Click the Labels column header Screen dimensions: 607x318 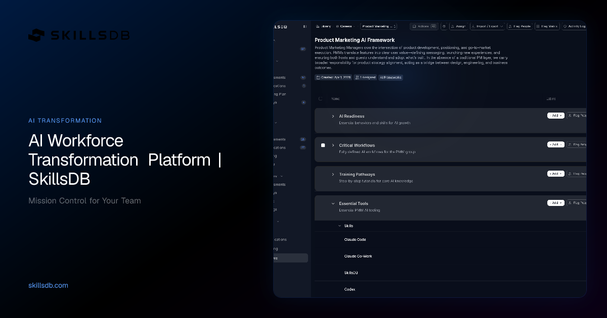pos(551,99)
